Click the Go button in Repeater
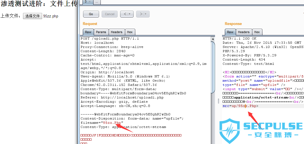This screenshot has width=304, height=144. (91, 14)
